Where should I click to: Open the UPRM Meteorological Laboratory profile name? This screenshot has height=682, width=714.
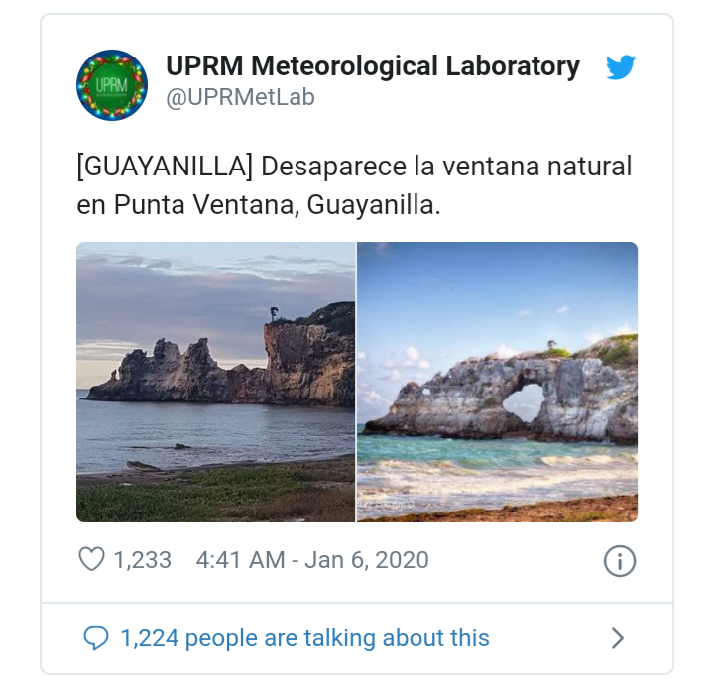pyautogui.click(x=373, y=66)
